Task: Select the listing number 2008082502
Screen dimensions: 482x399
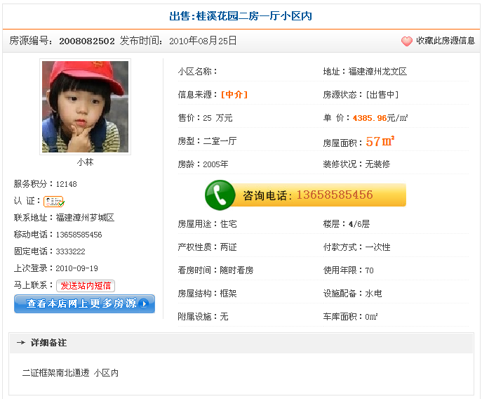Action: (x=87, y=41)
